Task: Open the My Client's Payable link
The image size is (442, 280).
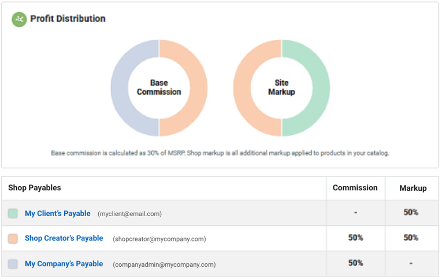Action: (57, 214)
